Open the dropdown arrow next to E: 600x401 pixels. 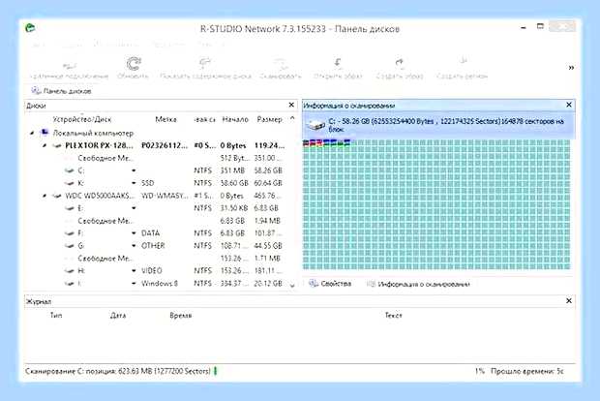134,208
